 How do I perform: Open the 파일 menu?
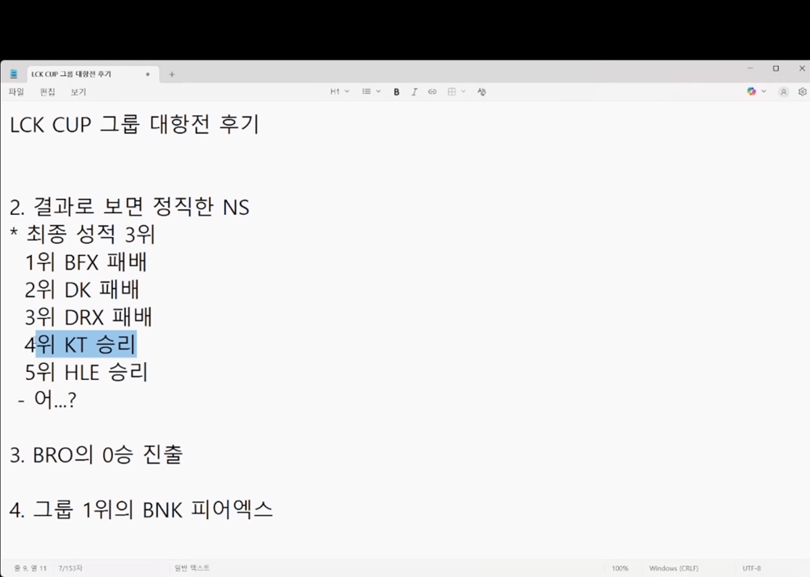click(16, 92)
